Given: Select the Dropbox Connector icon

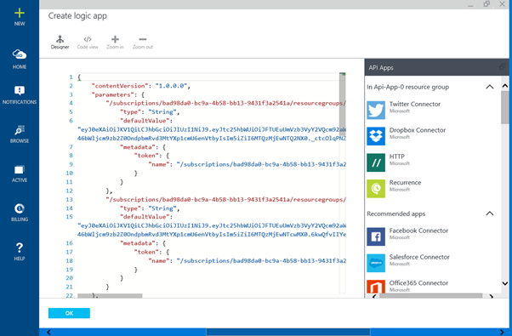Looking at the screenshot, I should [376, 136].
